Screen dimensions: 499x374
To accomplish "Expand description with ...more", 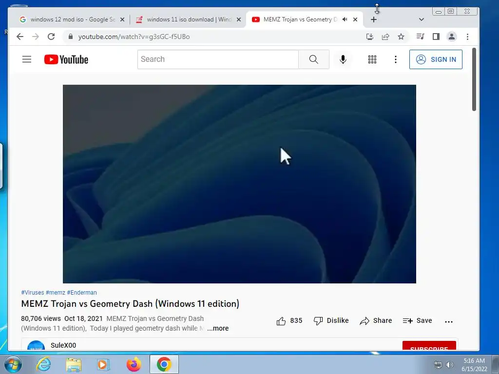I will pos(218,328).
